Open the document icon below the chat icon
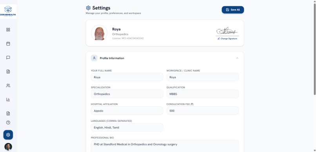The width and height of the screenshot is (316, 152). point(8,72)
